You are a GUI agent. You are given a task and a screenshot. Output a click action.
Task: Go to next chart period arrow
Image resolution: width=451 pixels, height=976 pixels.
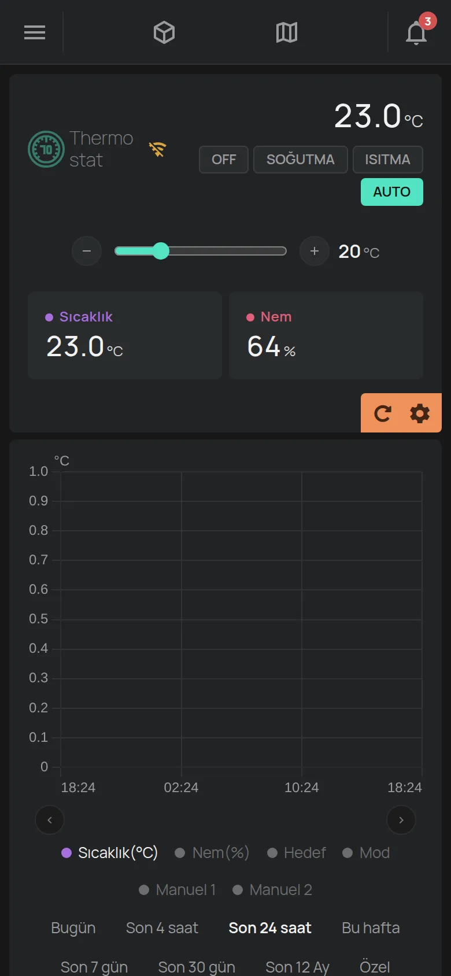click(x=401, y=820)
